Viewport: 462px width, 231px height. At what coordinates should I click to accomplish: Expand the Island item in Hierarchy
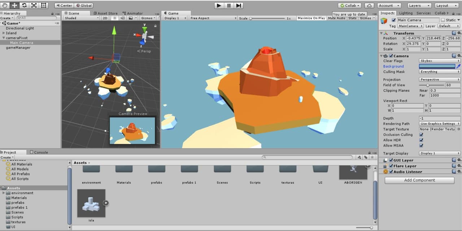pyautogui.click(x=4, y=33)
